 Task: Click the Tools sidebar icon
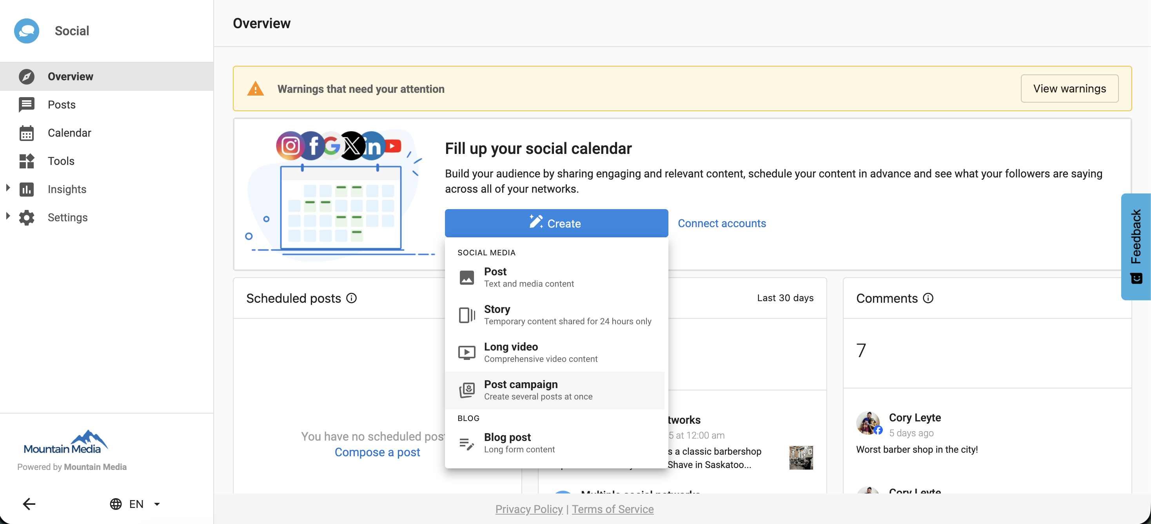pyautogui.click(x=26, y=161)
